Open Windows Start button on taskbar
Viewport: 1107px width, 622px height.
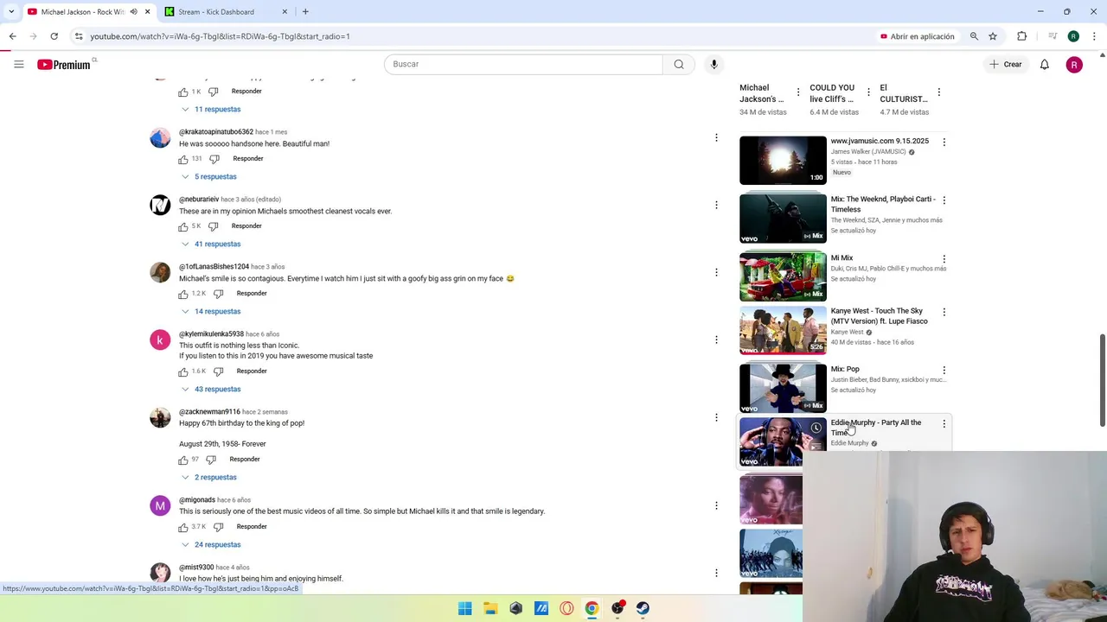(x=464, y=608)
